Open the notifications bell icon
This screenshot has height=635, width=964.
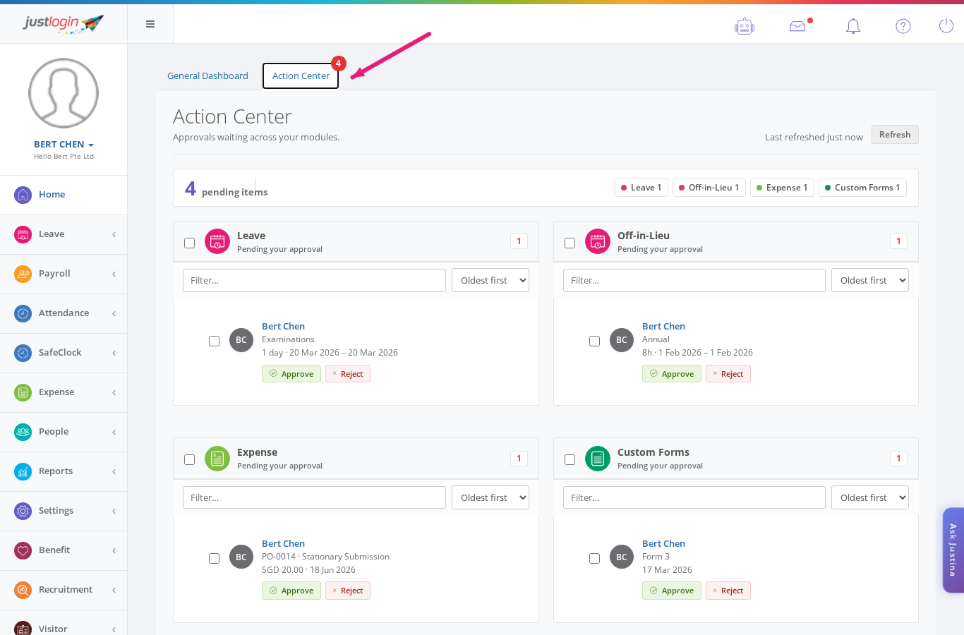(853, 26)
